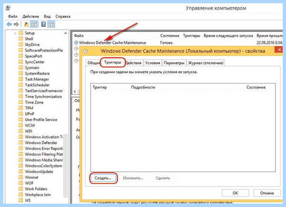The image size is (286, 207).
Task: Click the Computer Management title-bar icon
Action: coord(8,8)
